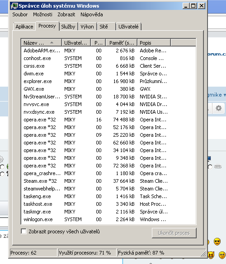Image resolution: width=226 pixels, height=264 pixels.
Task: Click the sunglasses smiley in the background window
Action: tap(217, 241)
